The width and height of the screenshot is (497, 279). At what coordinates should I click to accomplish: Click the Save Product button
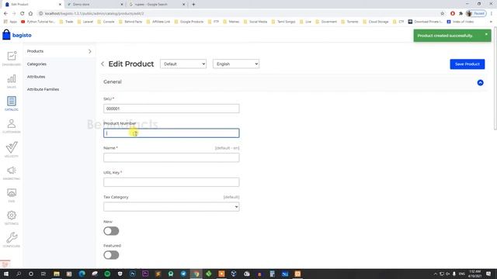[467, 64]
